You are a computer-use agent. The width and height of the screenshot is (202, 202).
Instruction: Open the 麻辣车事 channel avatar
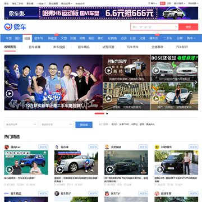tap(157, 194)
